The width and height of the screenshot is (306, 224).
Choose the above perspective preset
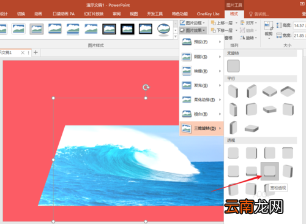click(x=233, y=171)
